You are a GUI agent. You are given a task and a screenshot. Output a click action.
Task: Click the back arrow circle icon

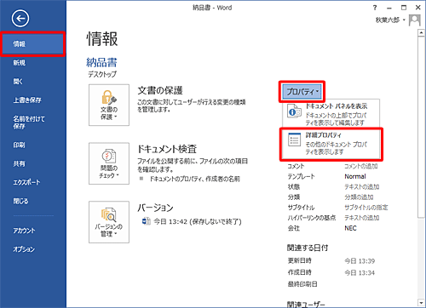tap(20, 19)
